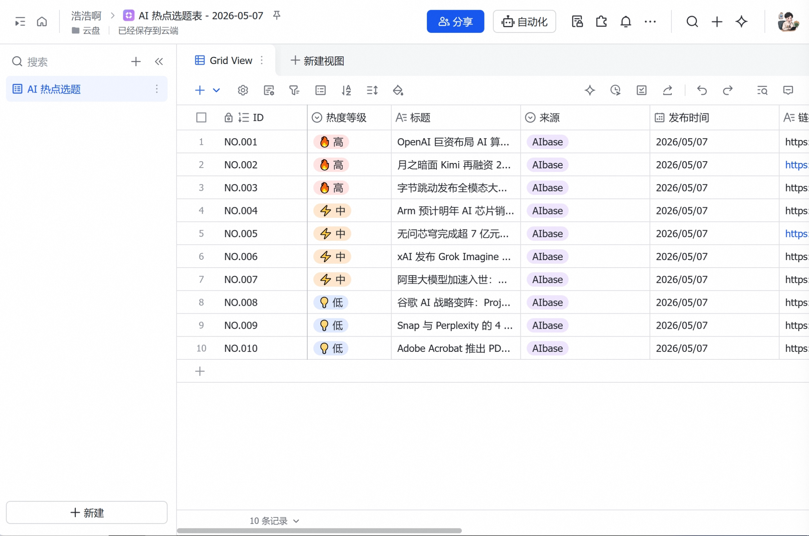Open the notifications bell

tap(626, 22)
